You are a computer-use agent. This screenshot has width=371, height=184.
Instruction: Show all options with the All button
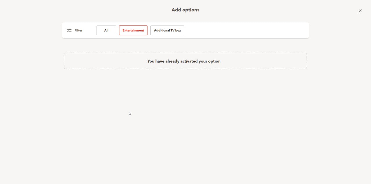[x=106, y=30]
